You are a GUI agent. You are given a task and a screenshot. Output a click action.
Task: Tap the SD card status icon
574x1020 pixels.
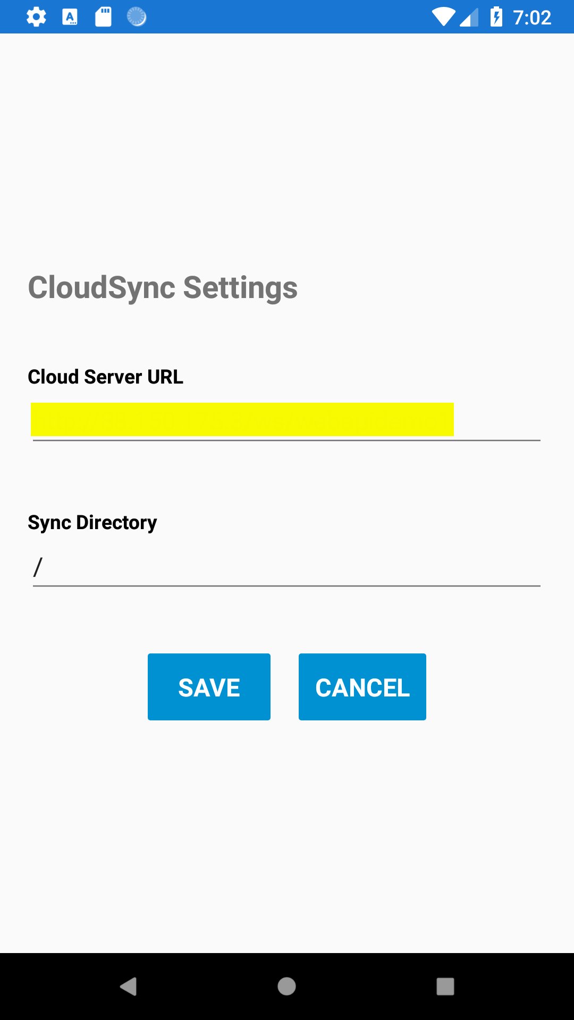[x=103, y=17]
